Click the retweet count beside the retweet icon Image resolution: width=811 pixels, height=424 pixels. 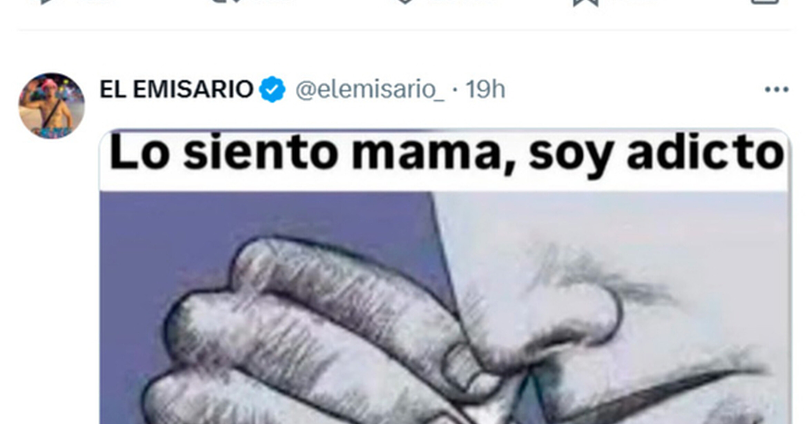tap(273, 1)
